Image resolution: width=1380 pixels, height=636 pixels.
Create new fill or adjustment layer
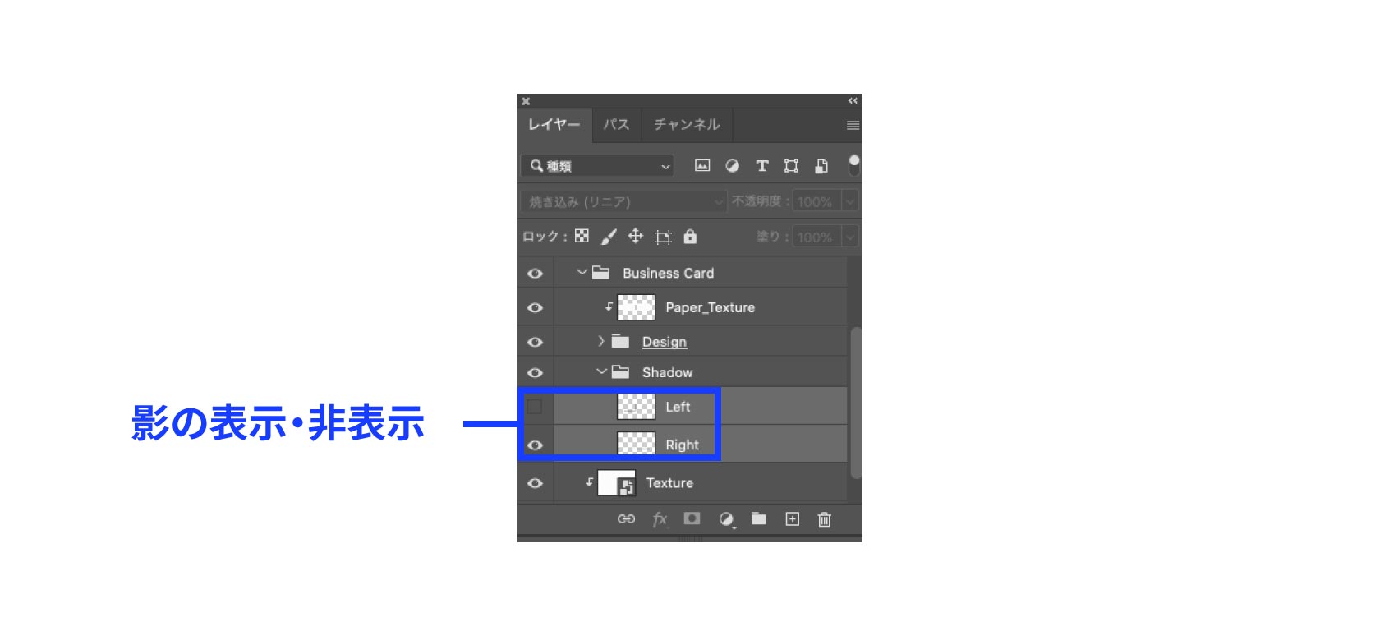(x=726, y=519)
